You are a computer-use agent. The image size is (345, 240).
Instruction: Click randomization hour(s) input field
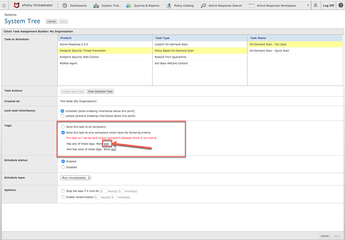[x=97, y=197]
